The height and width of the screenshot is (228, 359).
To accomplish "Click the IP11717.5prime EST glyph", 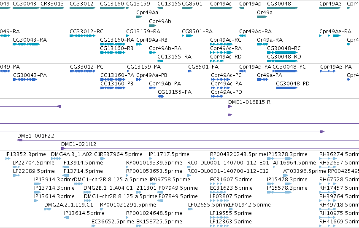I will click(x=151, y=159).
